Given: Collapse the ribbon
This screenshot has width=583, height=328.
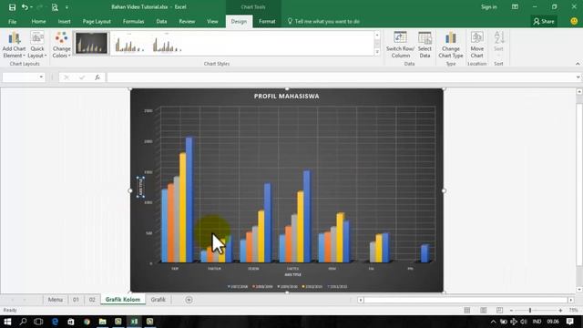Looking at the screenshot, I should coord(578,64).
